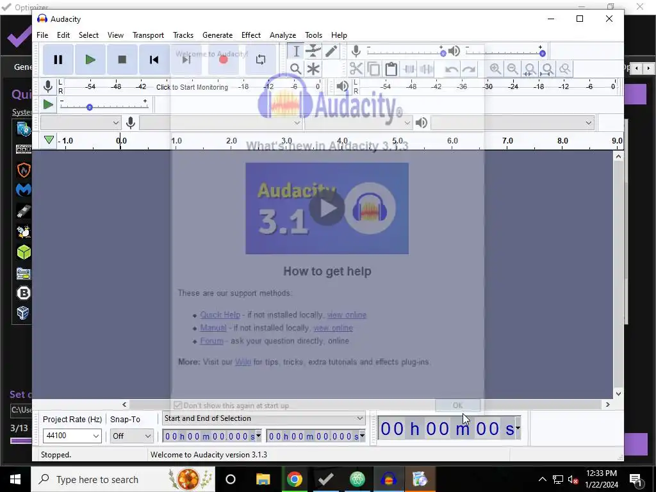Open the recording device dropdown

(221, 122)
